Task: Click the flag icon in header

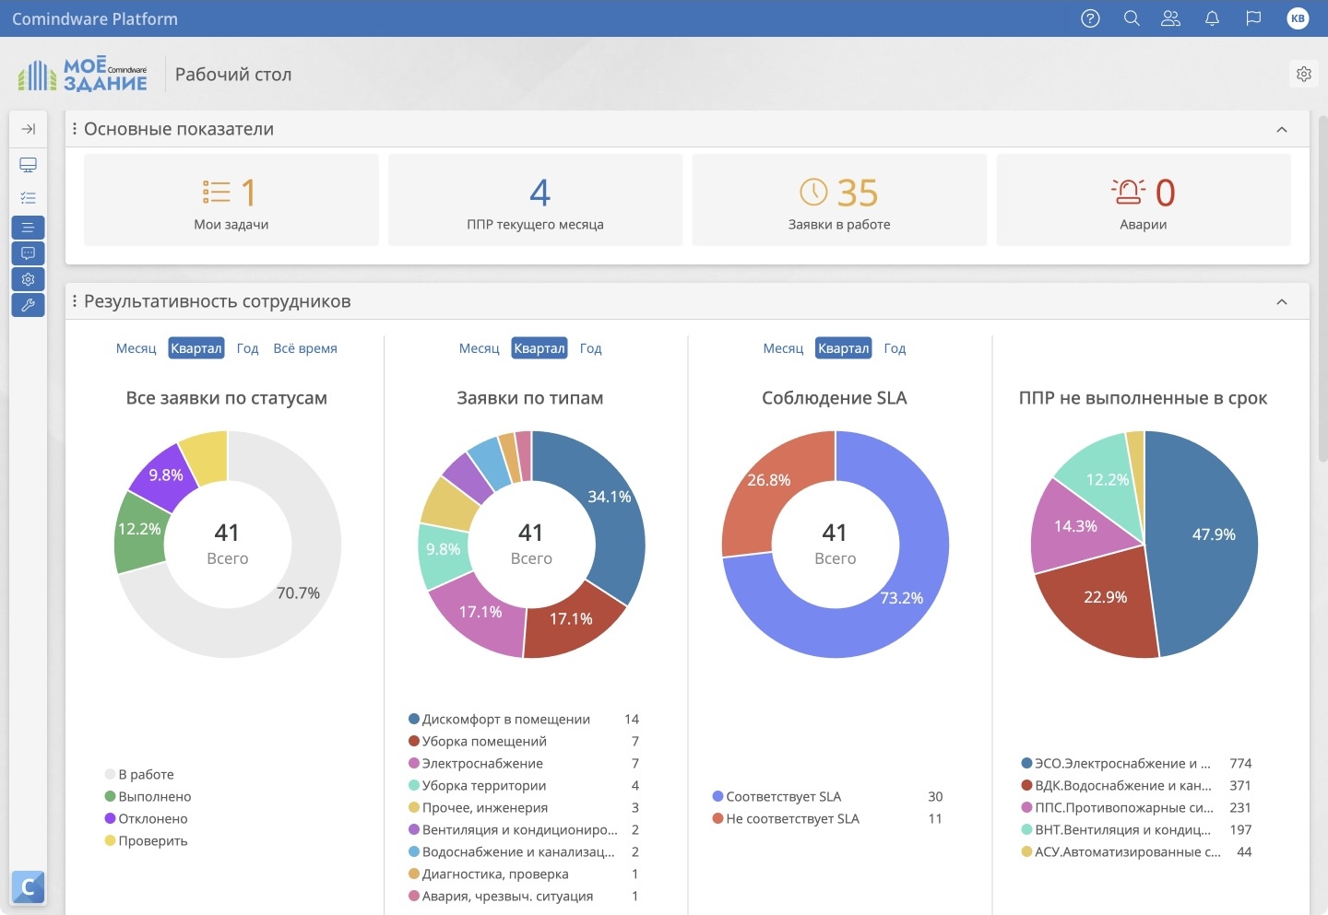Action: (1253, 18)
